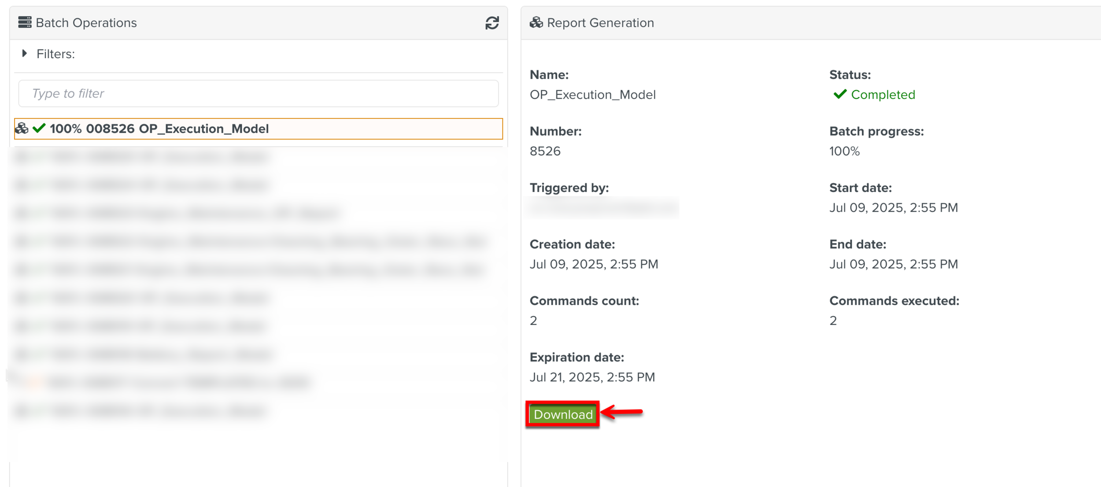Click the checkmark beside Completed status

[x=840, y=94]
